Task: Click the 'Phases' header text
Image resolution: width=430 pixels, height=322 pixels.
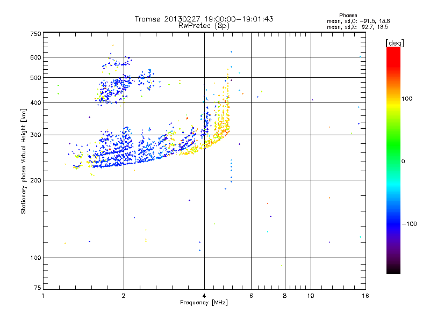Action: coord(348,16)
